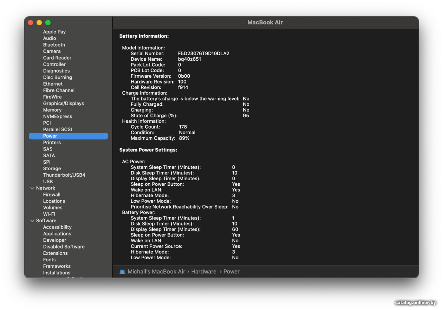443x310 pixels.
Task: Collapse the Software section chevron
Action: tap(32, 221)
